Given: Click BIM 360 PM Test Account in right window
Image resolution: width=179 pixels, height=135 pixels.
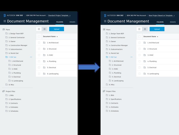Looking at the screenshot, I should [136, 15].
